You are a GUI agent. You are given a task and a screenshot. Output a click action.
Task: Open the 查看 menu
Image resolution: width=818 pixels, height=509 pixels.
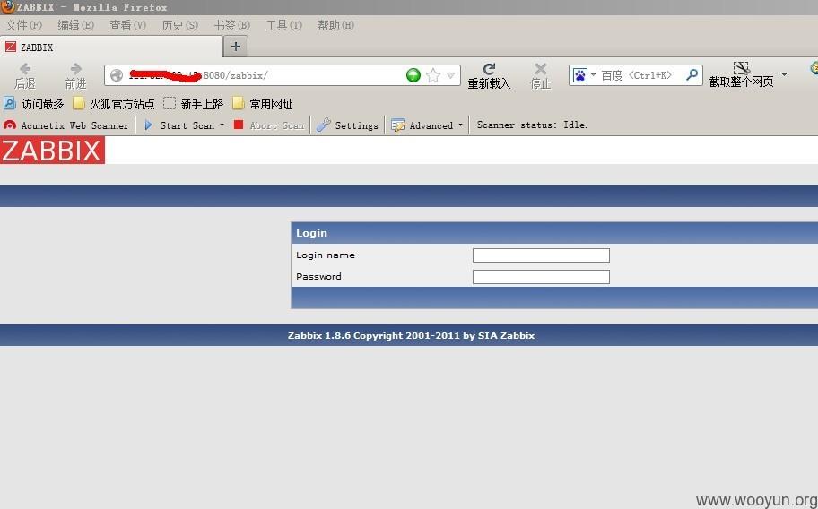pyautogui.click(x=127, y=25)
